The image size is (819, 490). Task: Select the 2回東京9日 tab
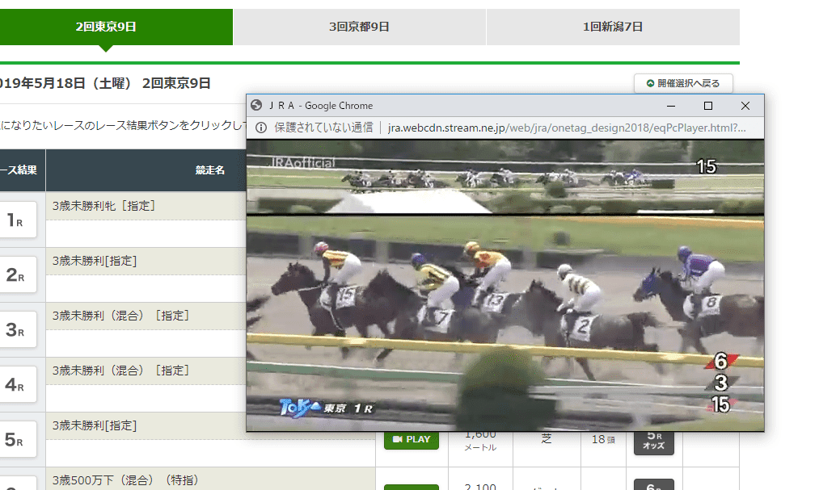(x=106, y=27)
